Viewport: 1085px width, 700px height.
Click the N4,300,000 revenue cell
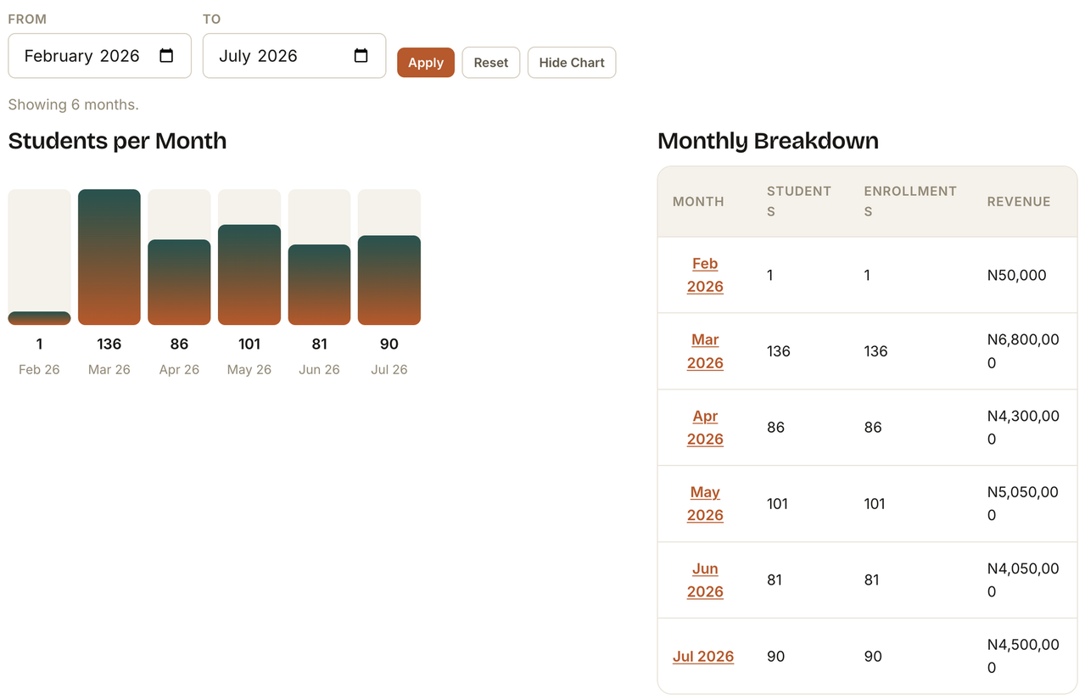click(x=1023, y=428)
